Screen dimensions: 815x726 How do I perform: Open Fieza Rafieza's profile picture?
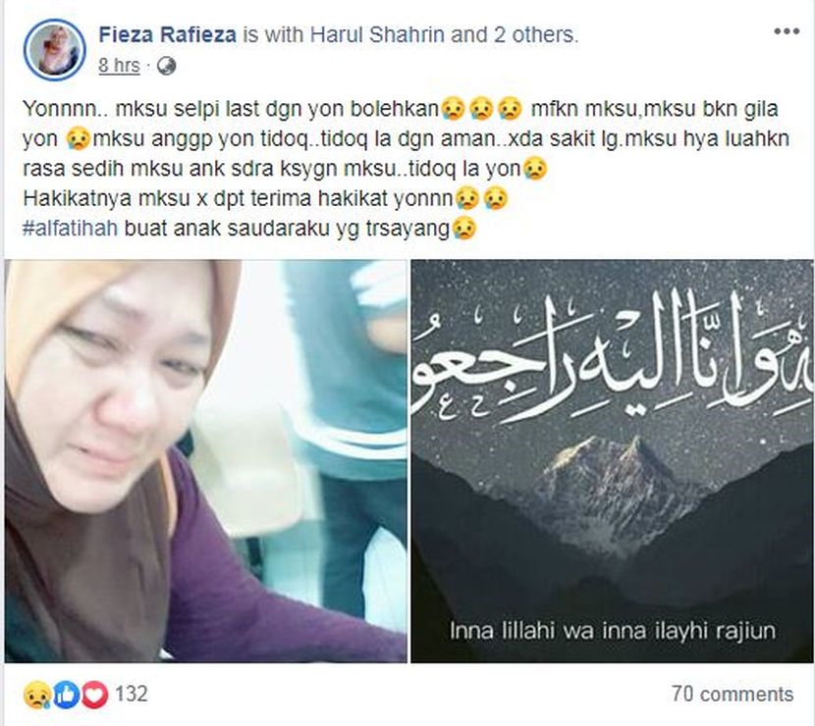point(55,49)
